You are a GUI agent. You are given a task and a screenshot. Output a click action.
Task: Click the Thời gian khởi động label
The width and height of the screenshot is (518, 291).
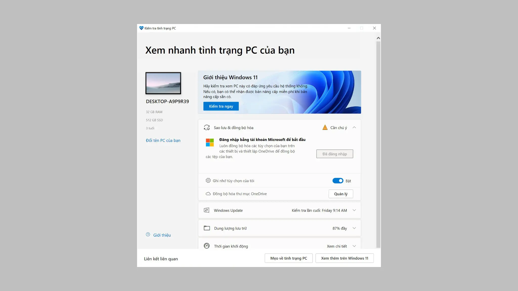pos(231,246)
